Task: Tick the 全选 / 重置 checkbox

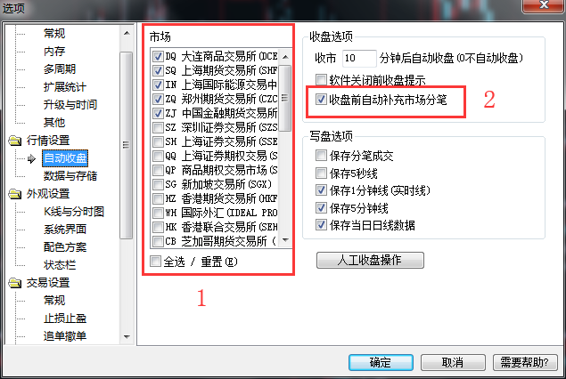Action: coord(156,262)
